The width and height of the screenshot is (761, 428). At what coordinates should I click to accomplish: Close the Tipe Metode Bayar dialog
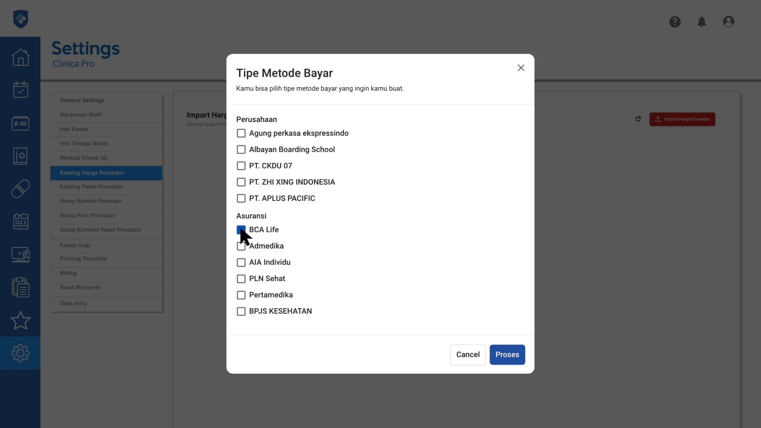tap(521, 68)
